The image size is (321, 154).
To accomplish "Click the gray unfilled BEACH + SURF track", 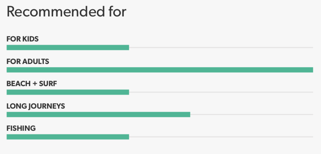I will tap(221, 92).
